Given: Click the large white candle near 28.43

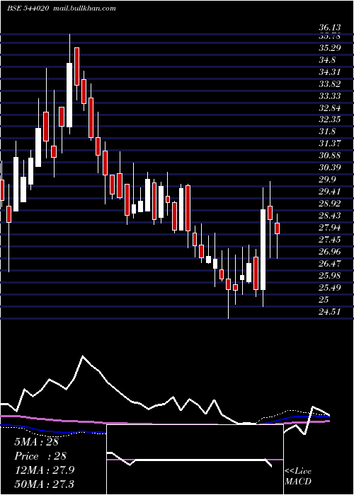Looking at the screenshot, I should click(x=263, y=250).
